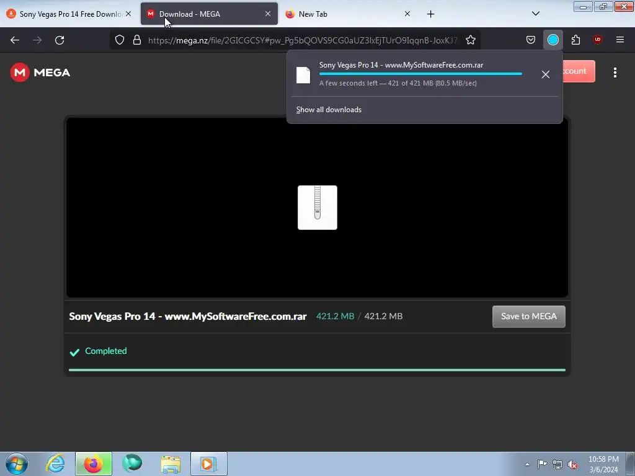The height and width of the screenshot is (476, 635).
Task: Open Firefox hamburger application menu
Action: 619,40
